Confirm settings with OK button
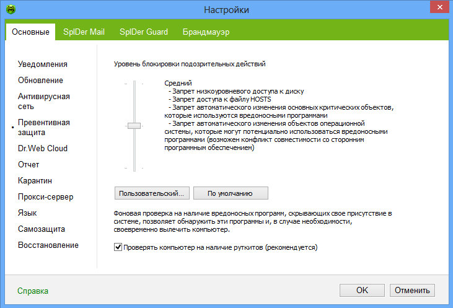The height and width of the screenshot is (308, 453). click(x=362, y=291)
